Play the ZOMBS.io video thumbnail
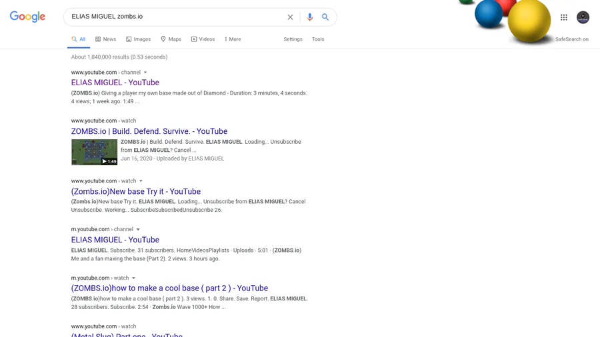The image size is (600, 337). pos(94,152)
